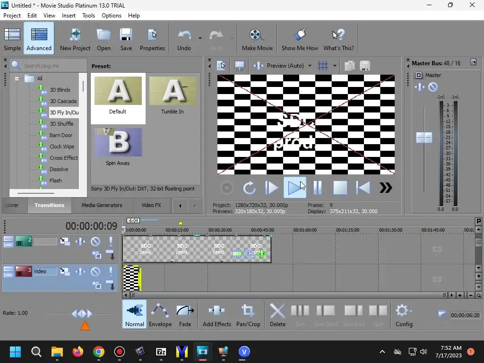Create a New Project
The image size is (484, 363).
75,39
